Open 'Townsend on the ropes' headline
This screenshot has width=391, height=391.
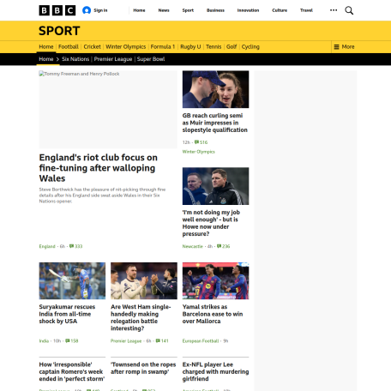(143, 368)
